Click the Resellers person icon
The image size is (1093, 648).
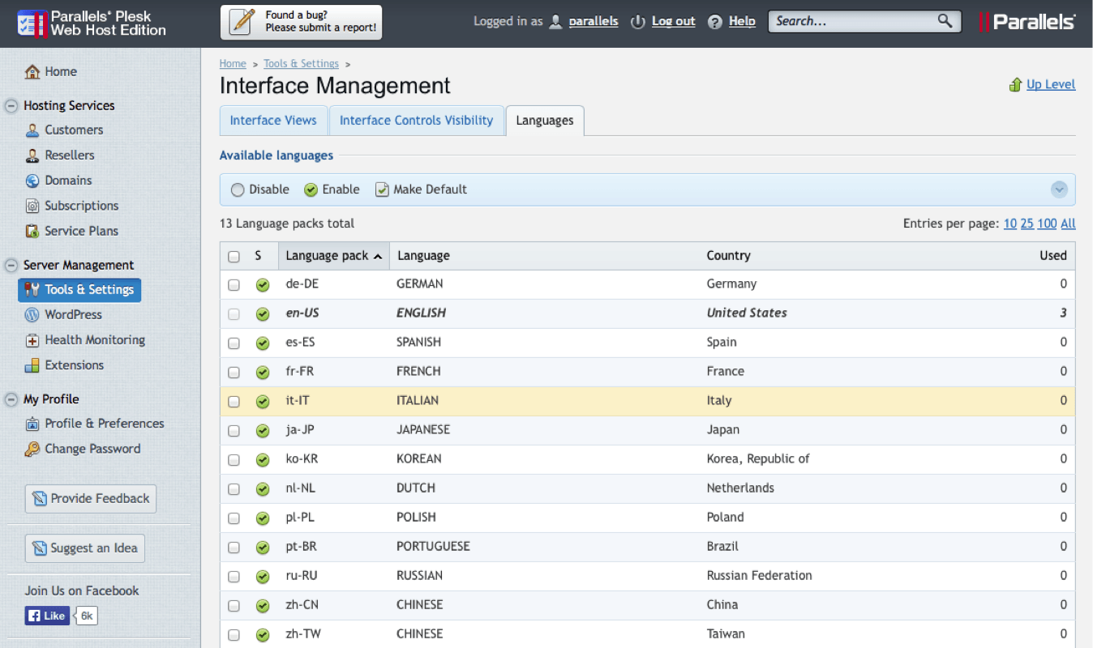[32, 155]
